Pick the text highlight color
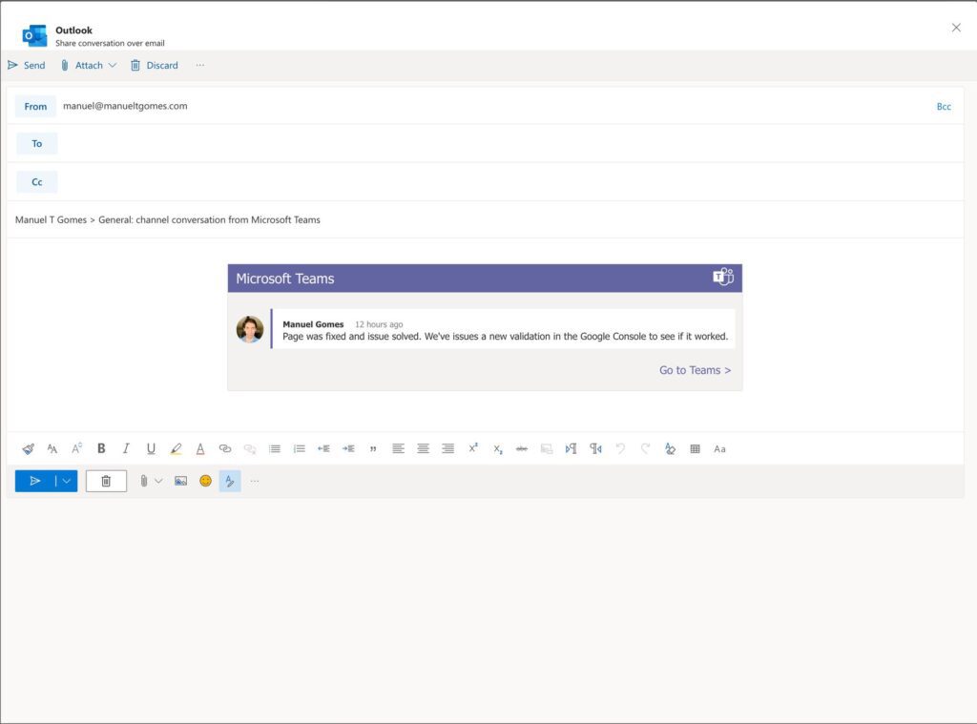Image resolution: width=977 pixels, height=724 pixels. [x=176, y=448]
